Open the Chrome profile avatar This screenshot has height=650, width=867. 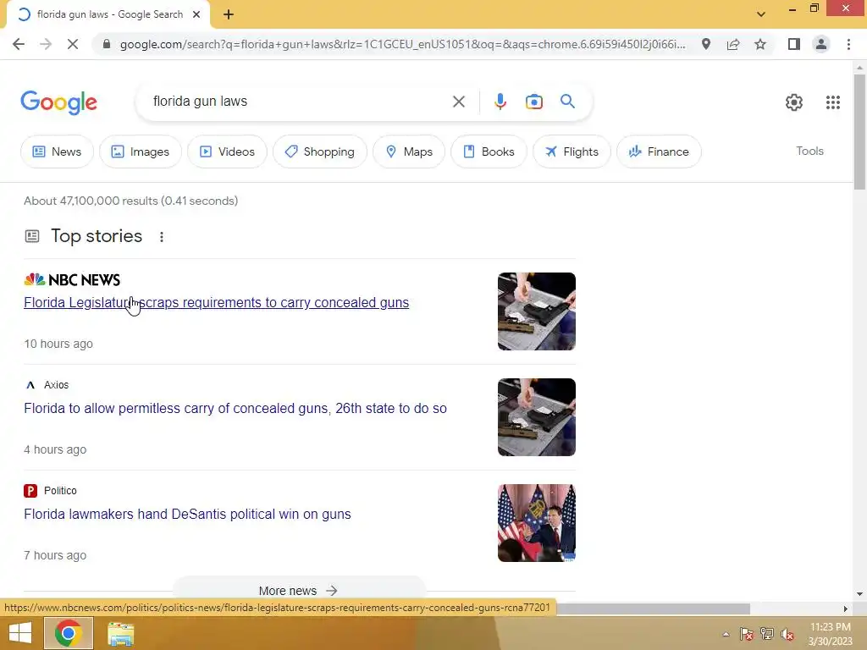tap(821, 44)
